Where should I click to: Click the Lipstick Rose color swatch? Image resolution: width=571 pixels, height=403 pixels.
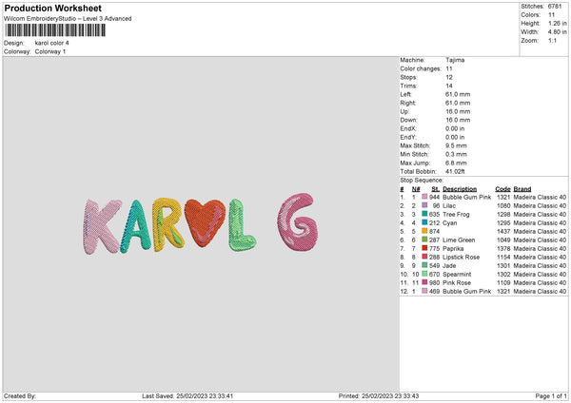[424, 257]
